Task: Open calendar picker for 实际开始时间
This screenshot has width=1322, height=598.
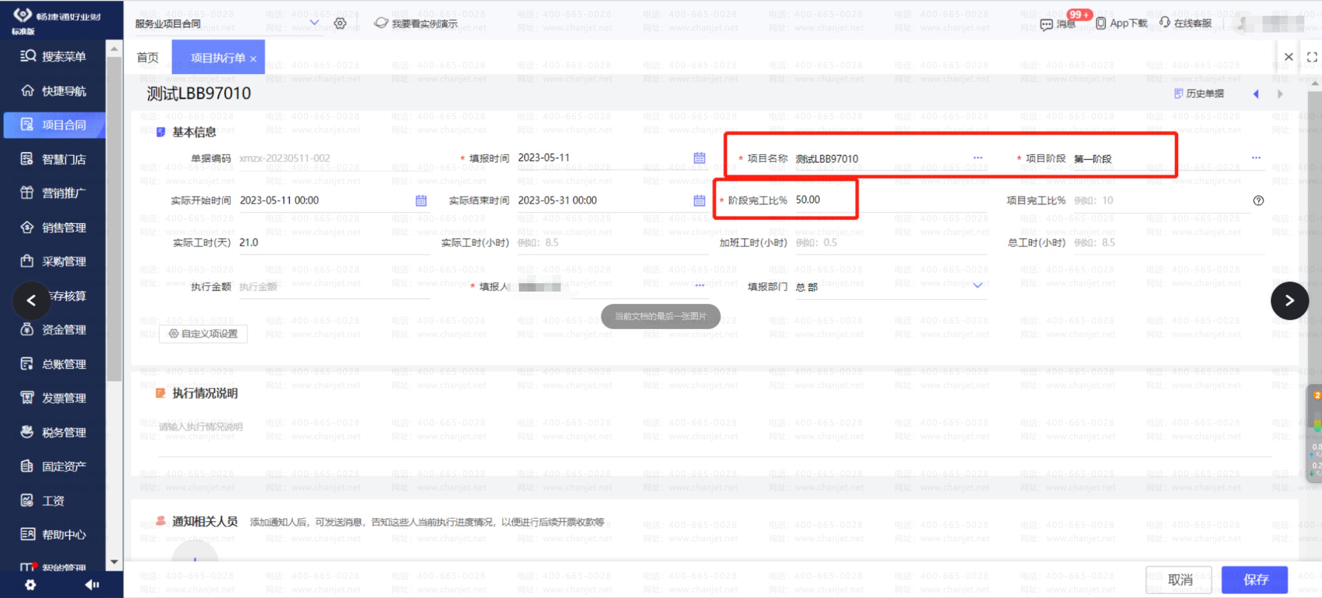Action: pos(421,200)
